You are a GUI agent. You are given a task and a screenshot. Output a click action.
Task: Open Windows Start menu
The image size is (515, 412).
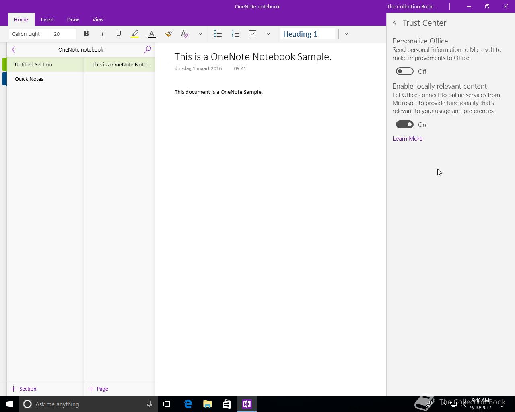[10, 404]
